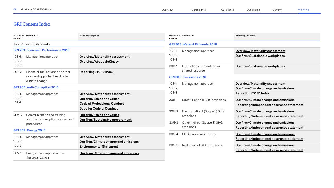Click the Reporting tab in the header
Screen dimensions: 334x188
click(303, 10)
